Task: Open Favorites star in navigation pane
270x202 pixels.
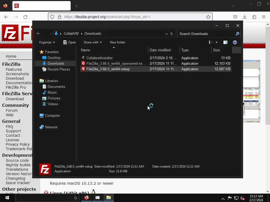Action: tap(41, 52)
